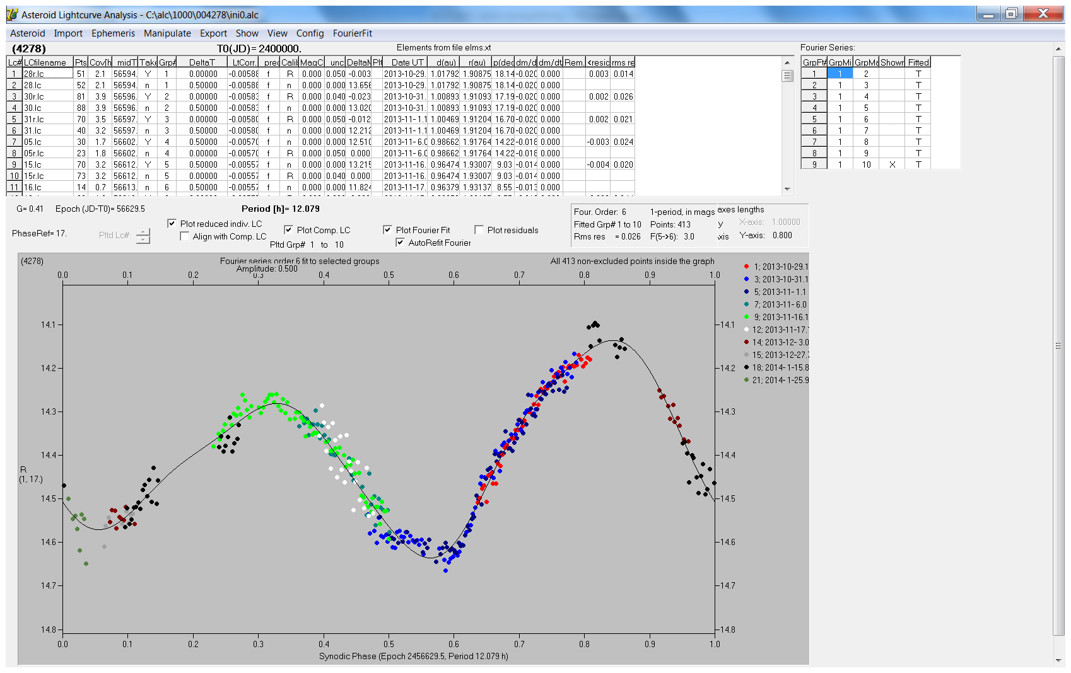The width and height of the screenshot is (1071, 673).
Task: Open the Ephemeris menu
Action: [113, 33]
